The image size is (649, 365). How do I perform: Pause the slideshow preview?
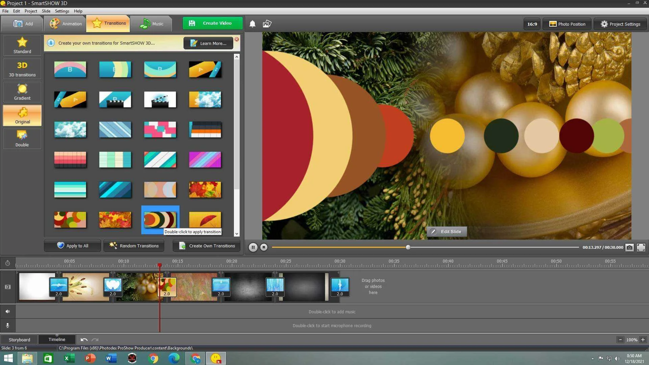[253, 247]
